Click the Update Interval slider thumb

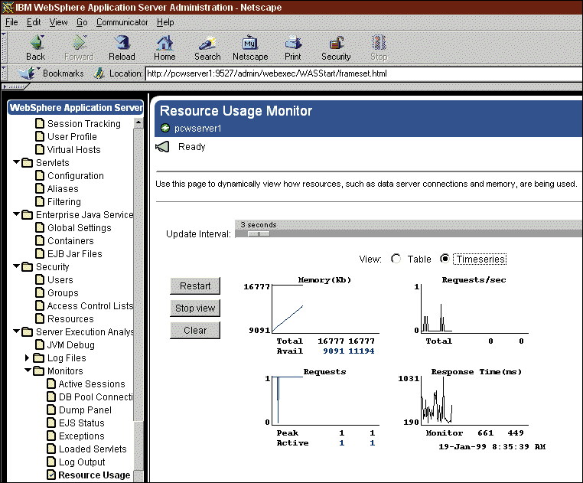pos(259,233)
